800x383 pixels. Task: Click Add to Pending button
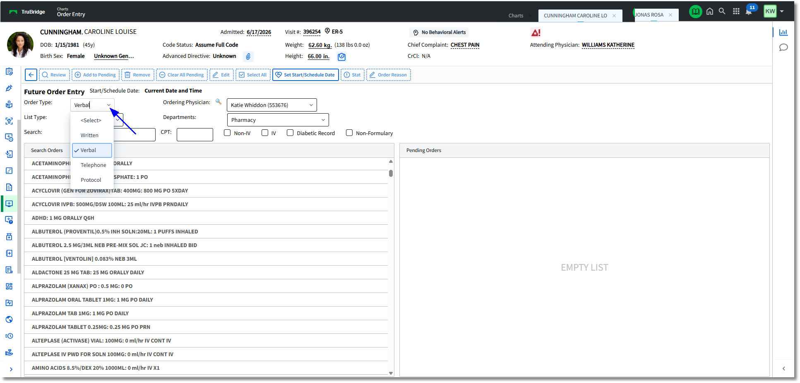(96, 75)
